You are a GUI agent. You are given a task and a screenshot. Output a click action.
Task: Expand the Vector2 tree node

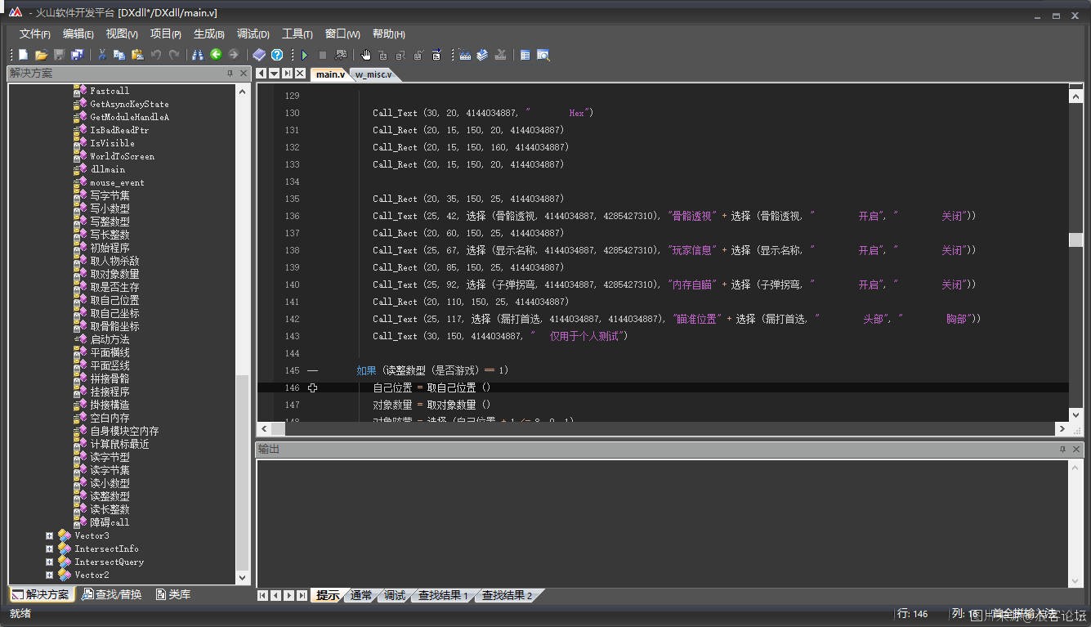pyautogui.click(x=49, y=575)
